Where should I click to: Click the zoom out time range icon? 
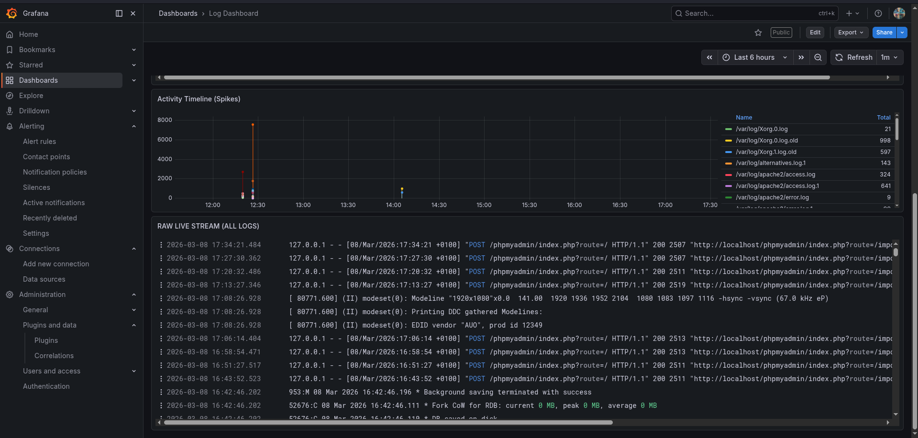click(x=818, y=57)
